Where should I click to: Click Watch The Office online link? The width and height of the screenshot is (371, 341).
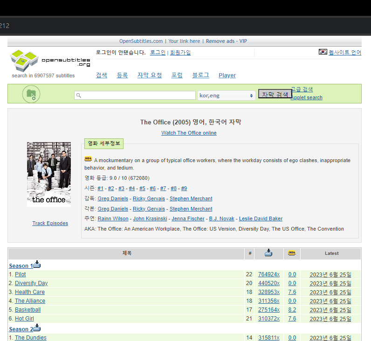(189, 133)
